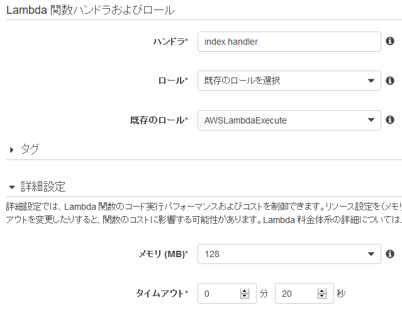The width and height of the screenshot is (402, 310).
Task: Expand the タグ section
Action: point(12,149)
